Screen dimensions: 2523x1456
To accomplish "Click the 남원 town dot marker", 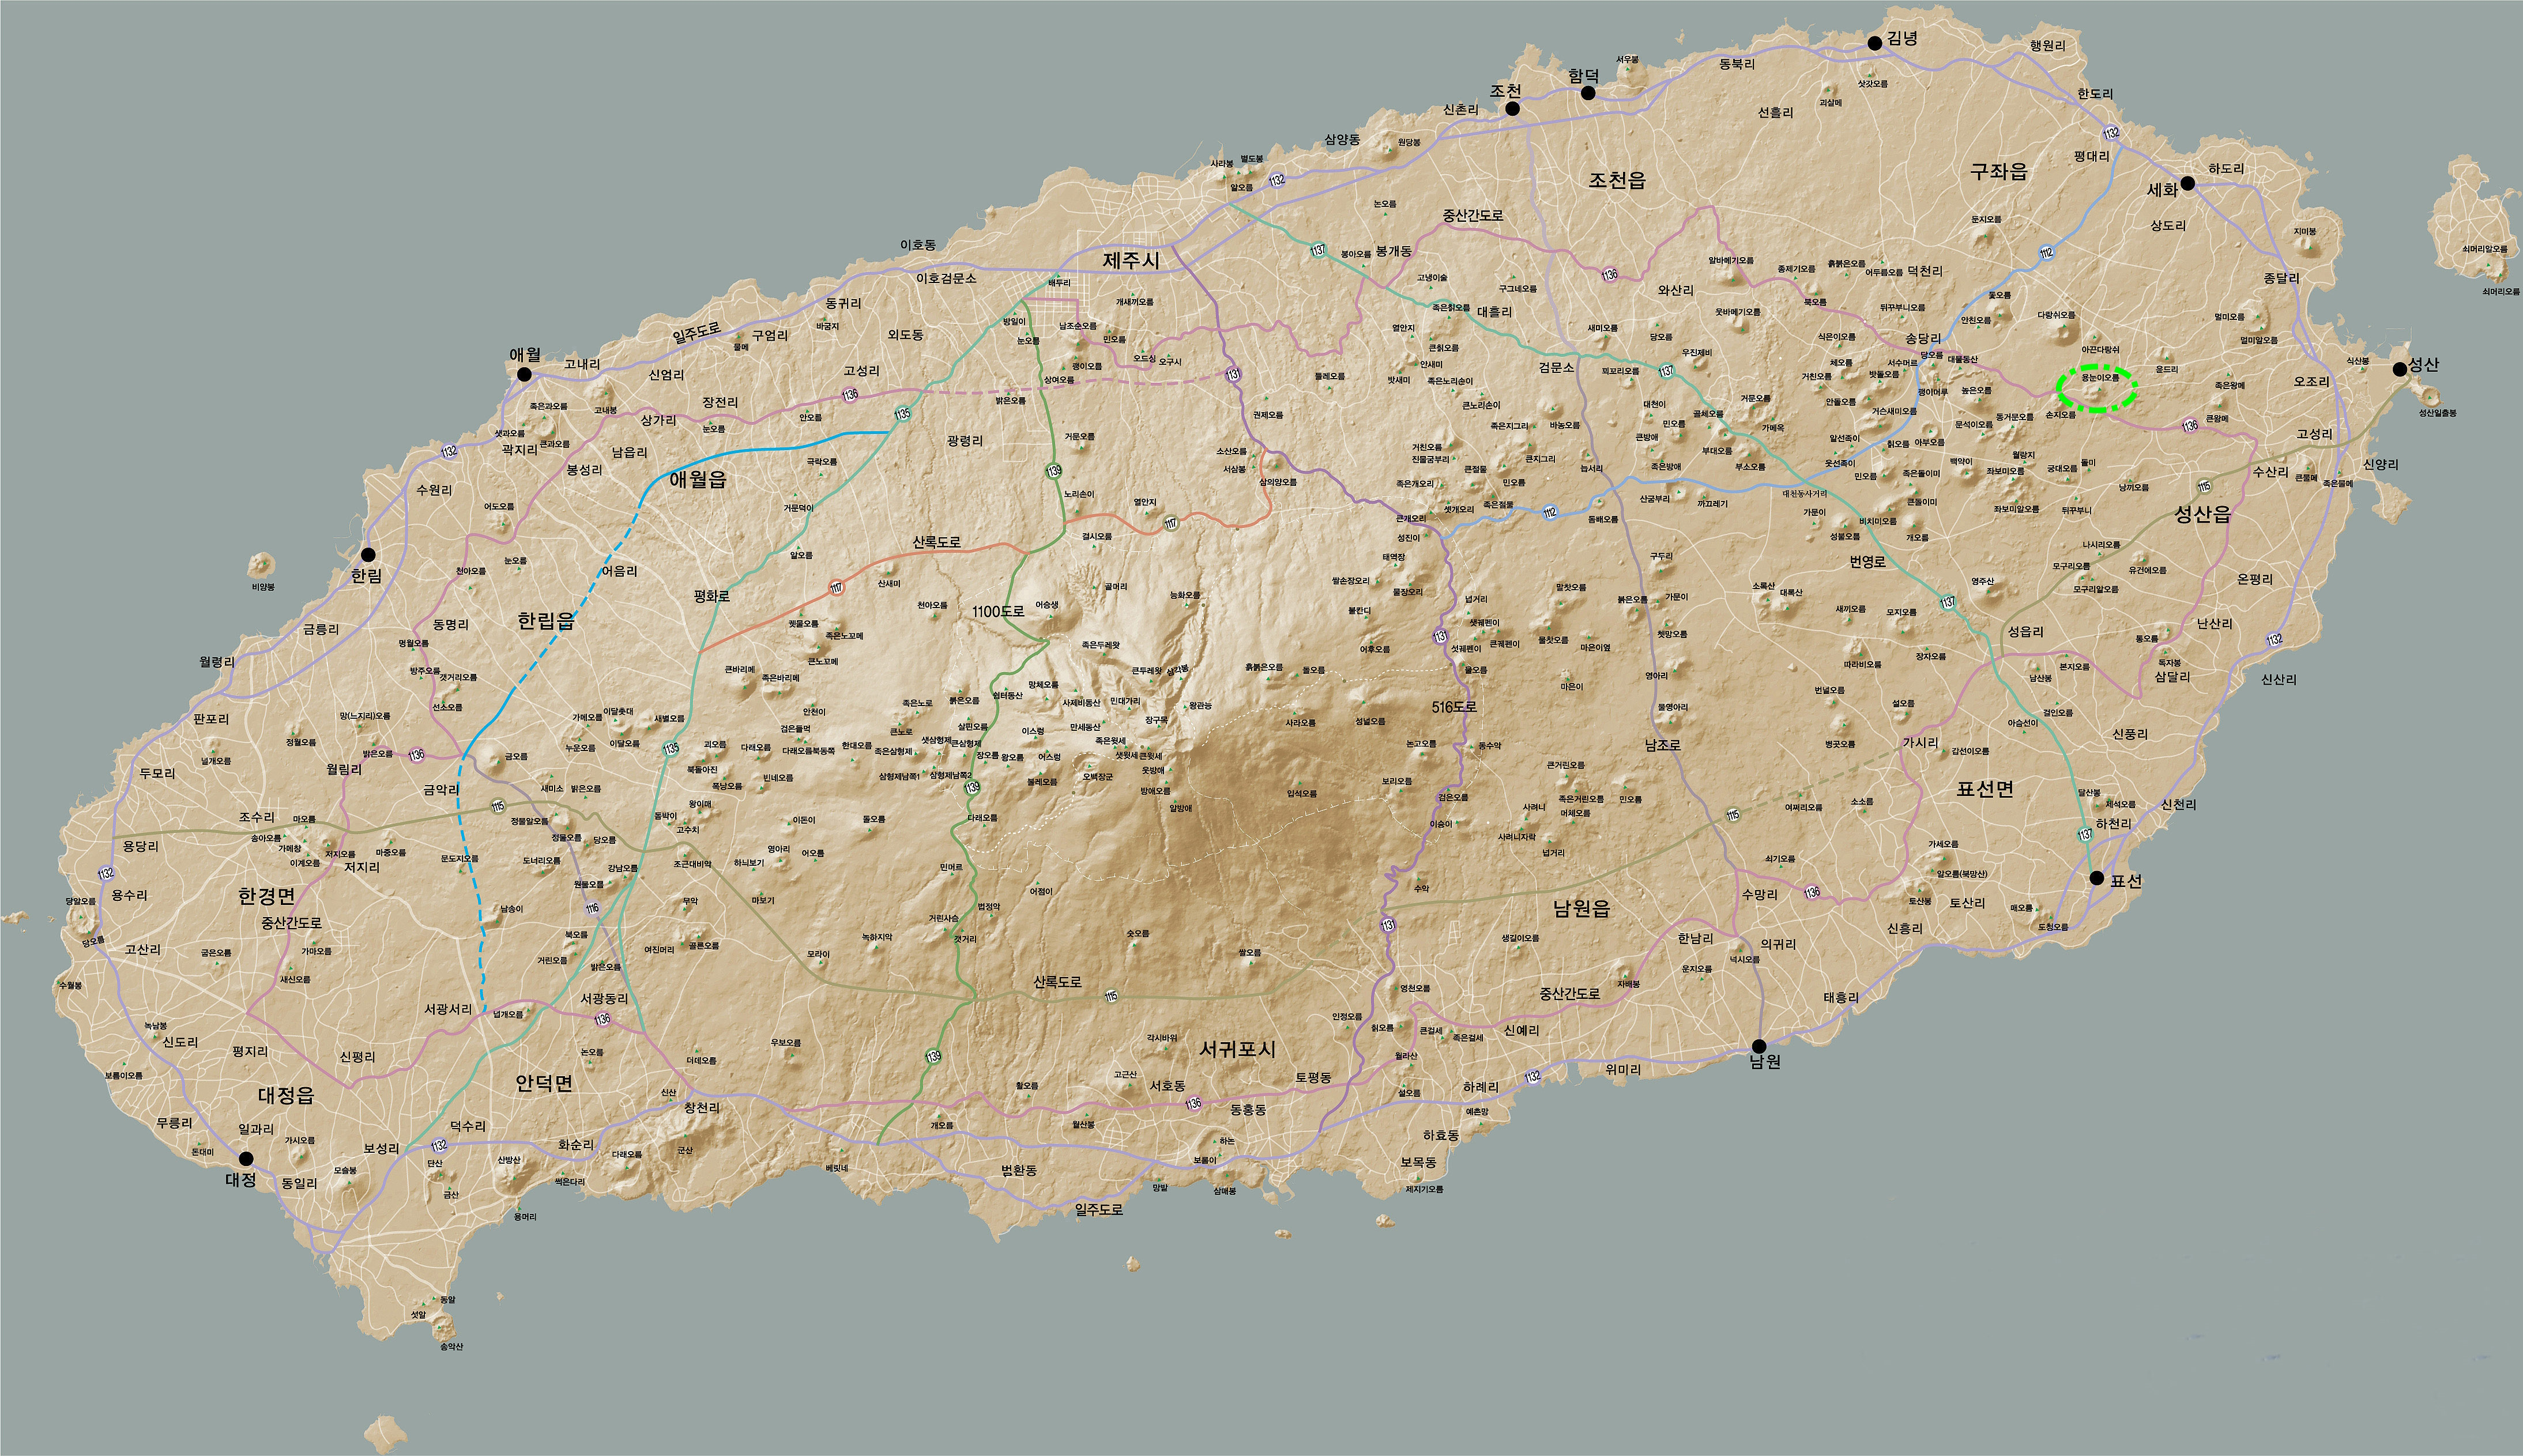I will pyautogui.click(x=1759, y=1046).
